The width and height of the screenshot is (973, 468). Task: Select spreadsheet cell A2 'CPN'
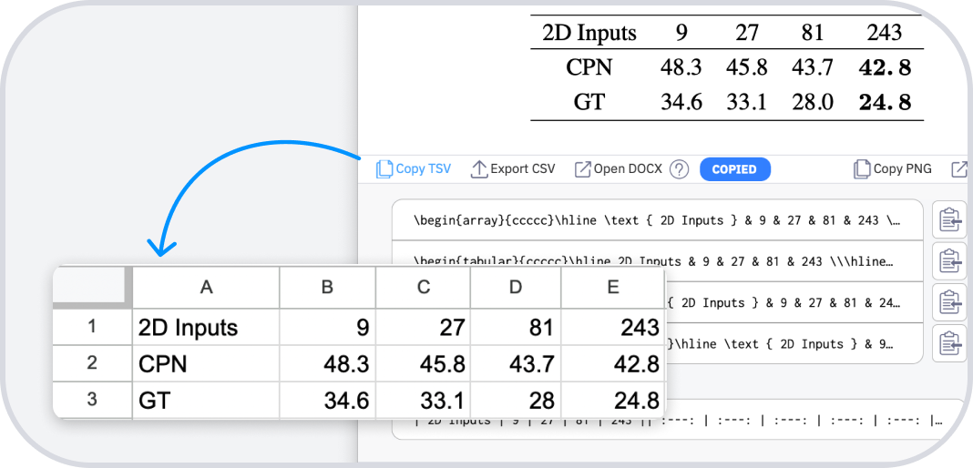(x=206, y=363)
